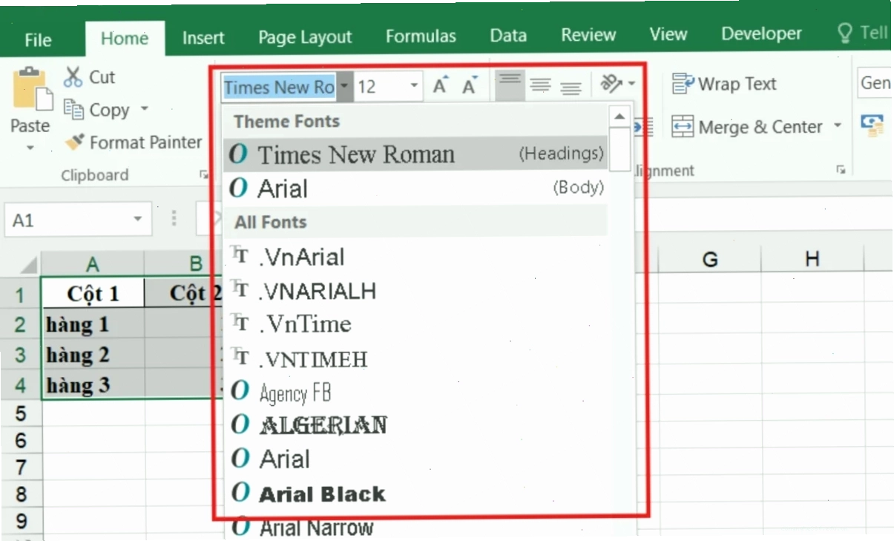Click cell containing Cột 2

[x=184, y=292]
